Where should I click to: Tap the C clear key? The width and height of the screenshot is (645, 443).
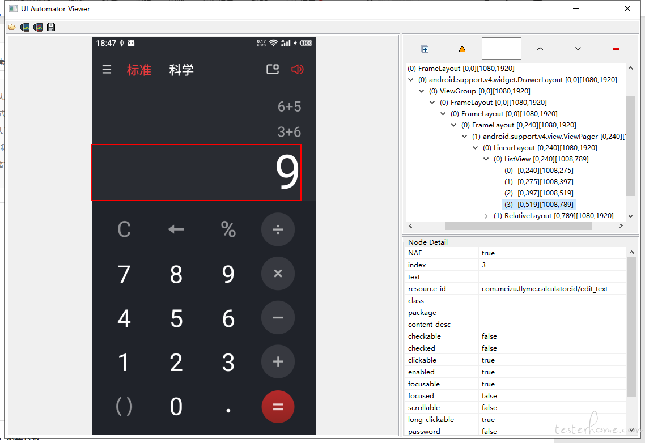[x=124, y=229]
